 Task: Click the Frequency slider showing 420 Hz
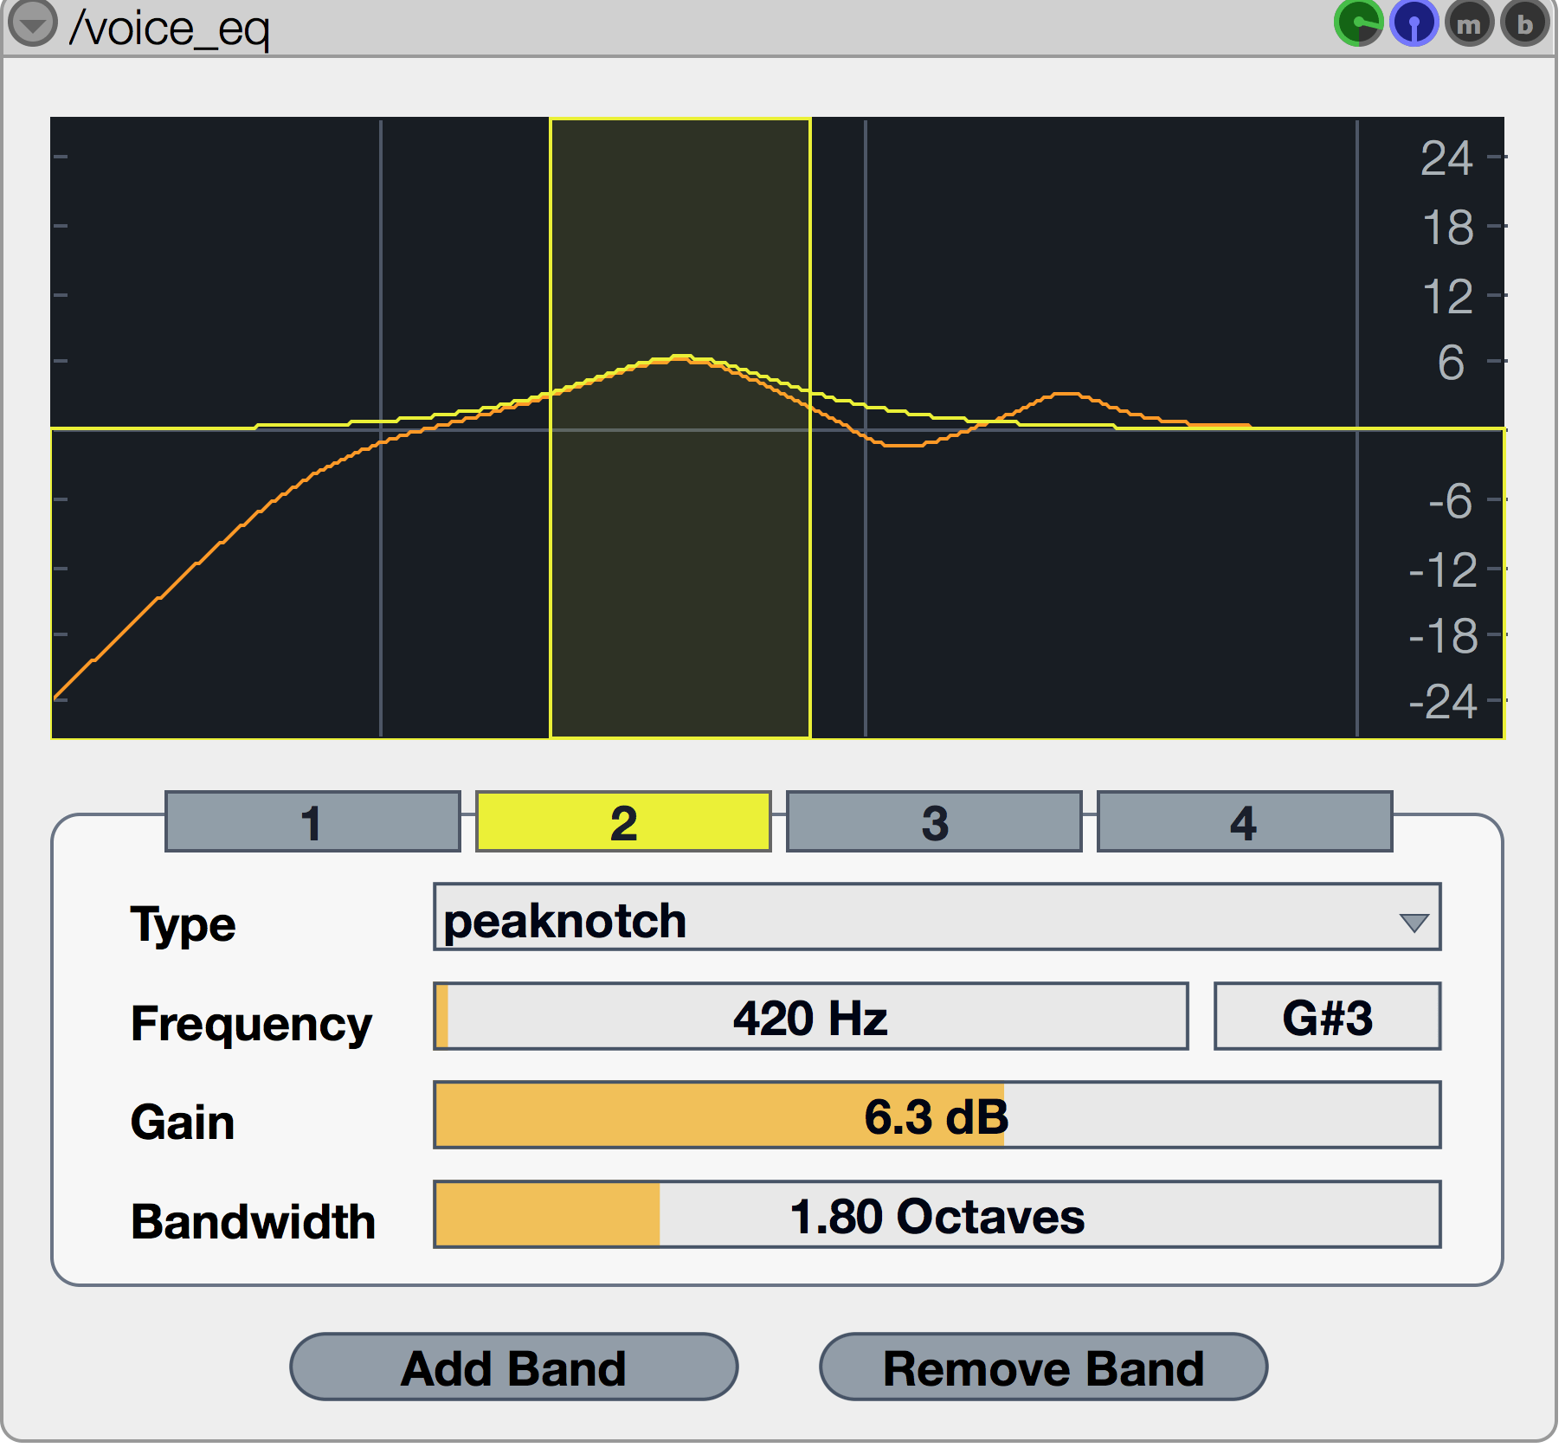pyautogui.click(x=810, y=1017)
